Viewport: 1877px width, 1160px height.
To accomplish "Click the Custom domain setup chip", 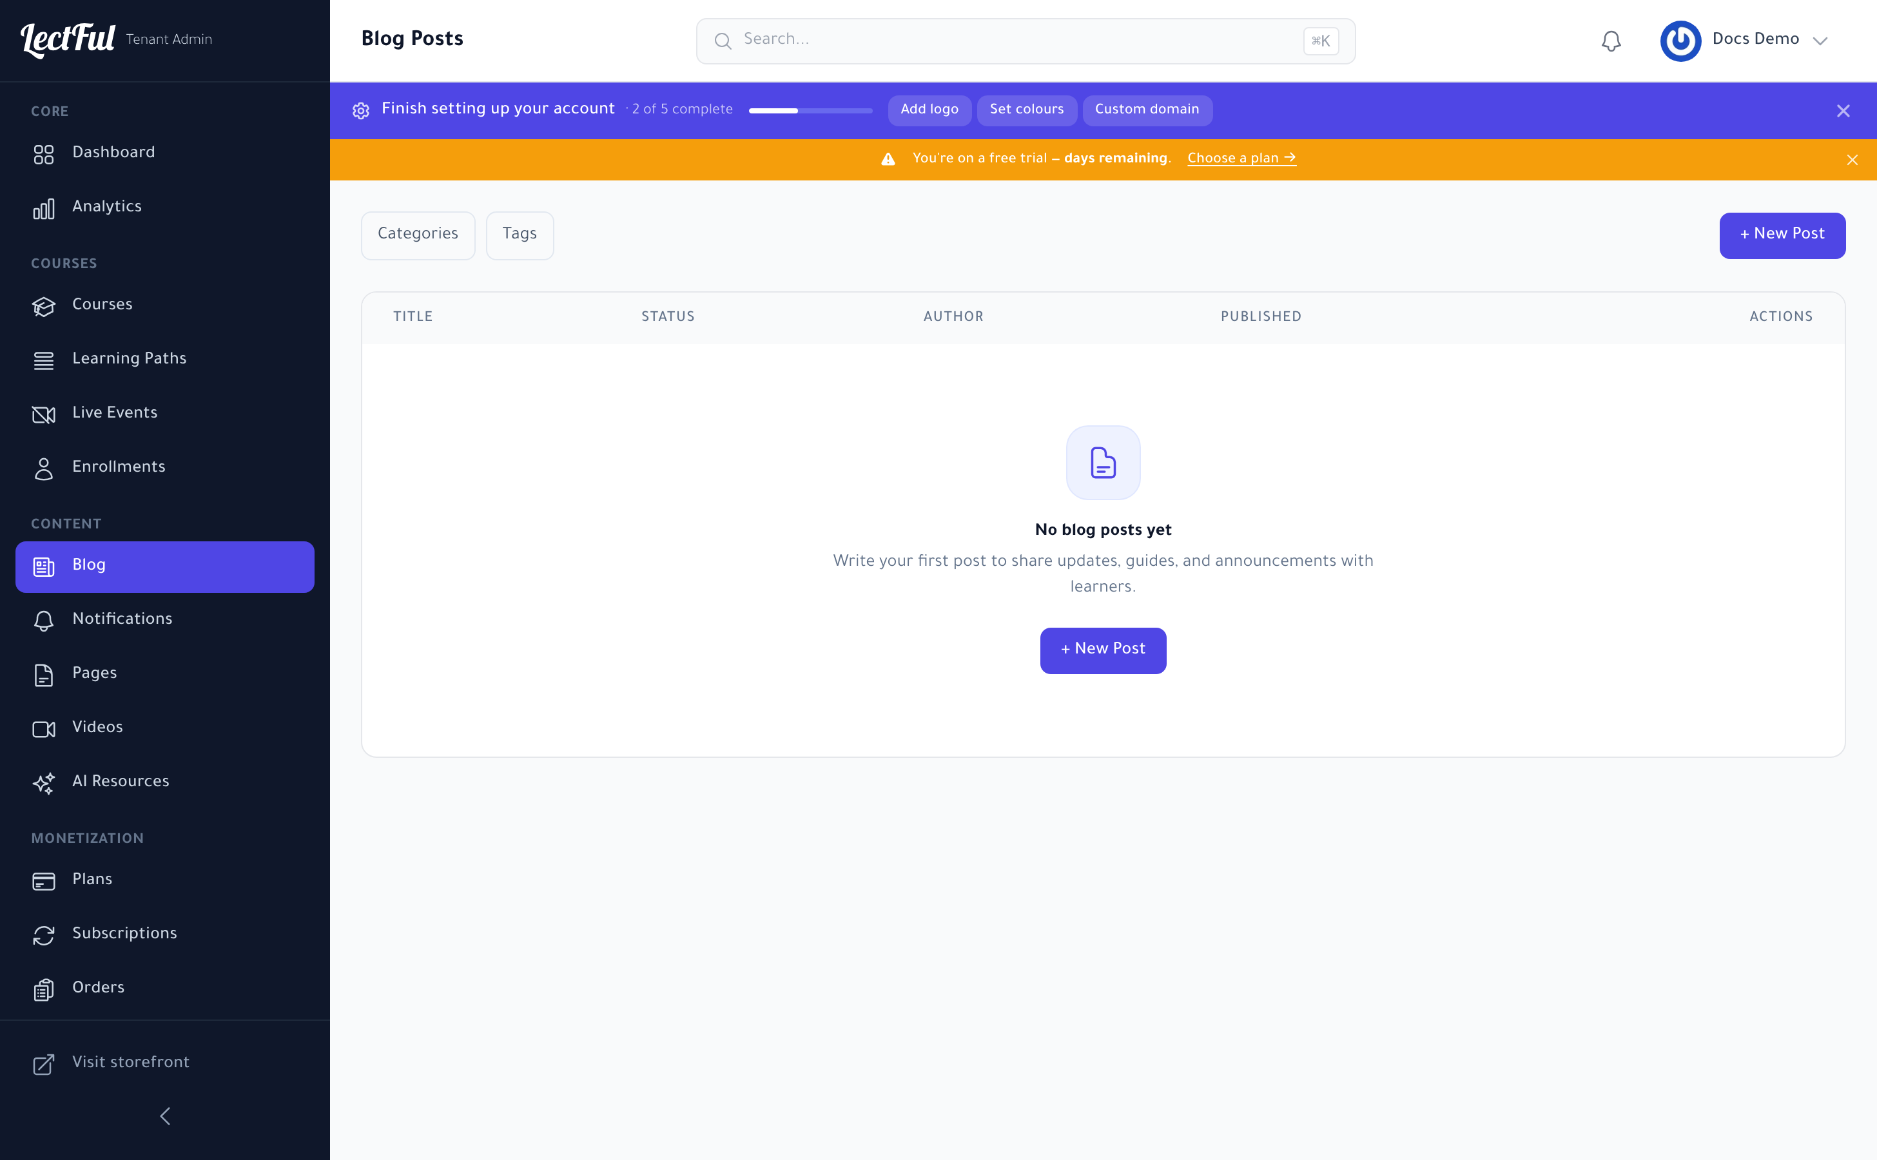I will click(1147, 110).
